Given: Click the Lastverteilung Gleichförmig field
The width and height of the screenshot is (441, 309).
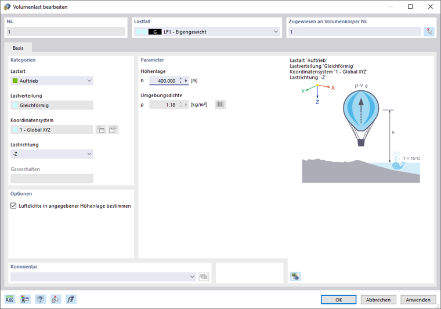Looking at the screenshot, I should (x=52, y=105).
